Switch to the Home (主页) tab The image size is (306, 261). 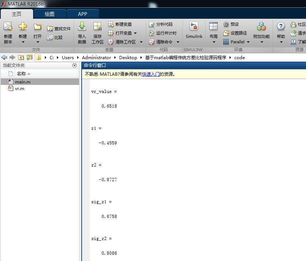(x=17, y=14)
